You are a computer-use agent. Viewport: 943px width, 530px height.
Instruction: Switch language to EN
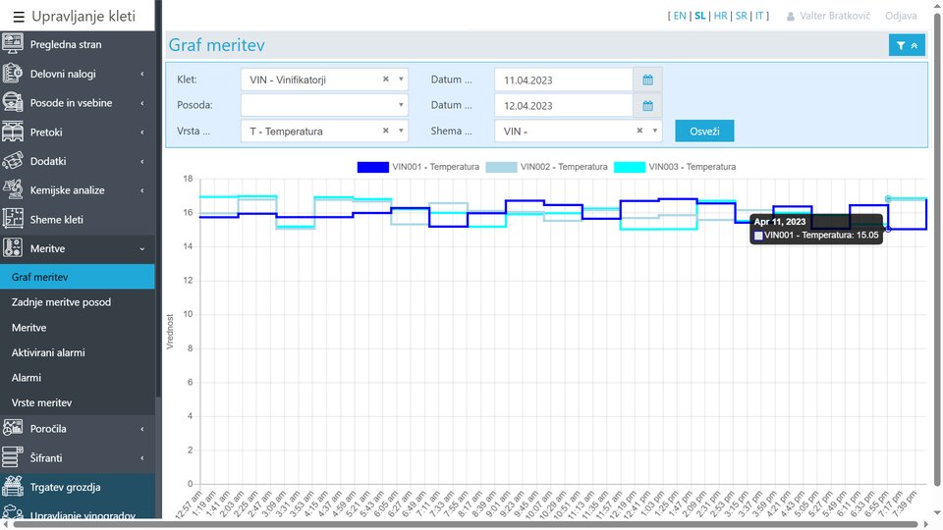tap(680, 17)
